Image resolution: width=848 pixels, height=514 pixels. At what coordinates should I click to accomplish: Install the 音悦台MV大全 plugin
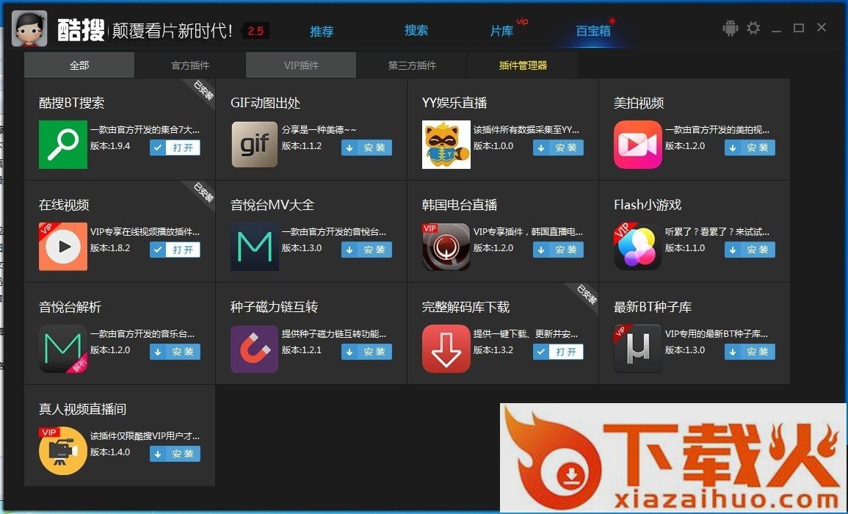pyautogui.click(x=366, y=250)
